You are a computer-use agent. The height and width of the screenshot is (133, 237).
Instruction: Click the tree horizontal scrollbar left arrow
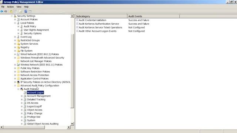click(1, 127)
